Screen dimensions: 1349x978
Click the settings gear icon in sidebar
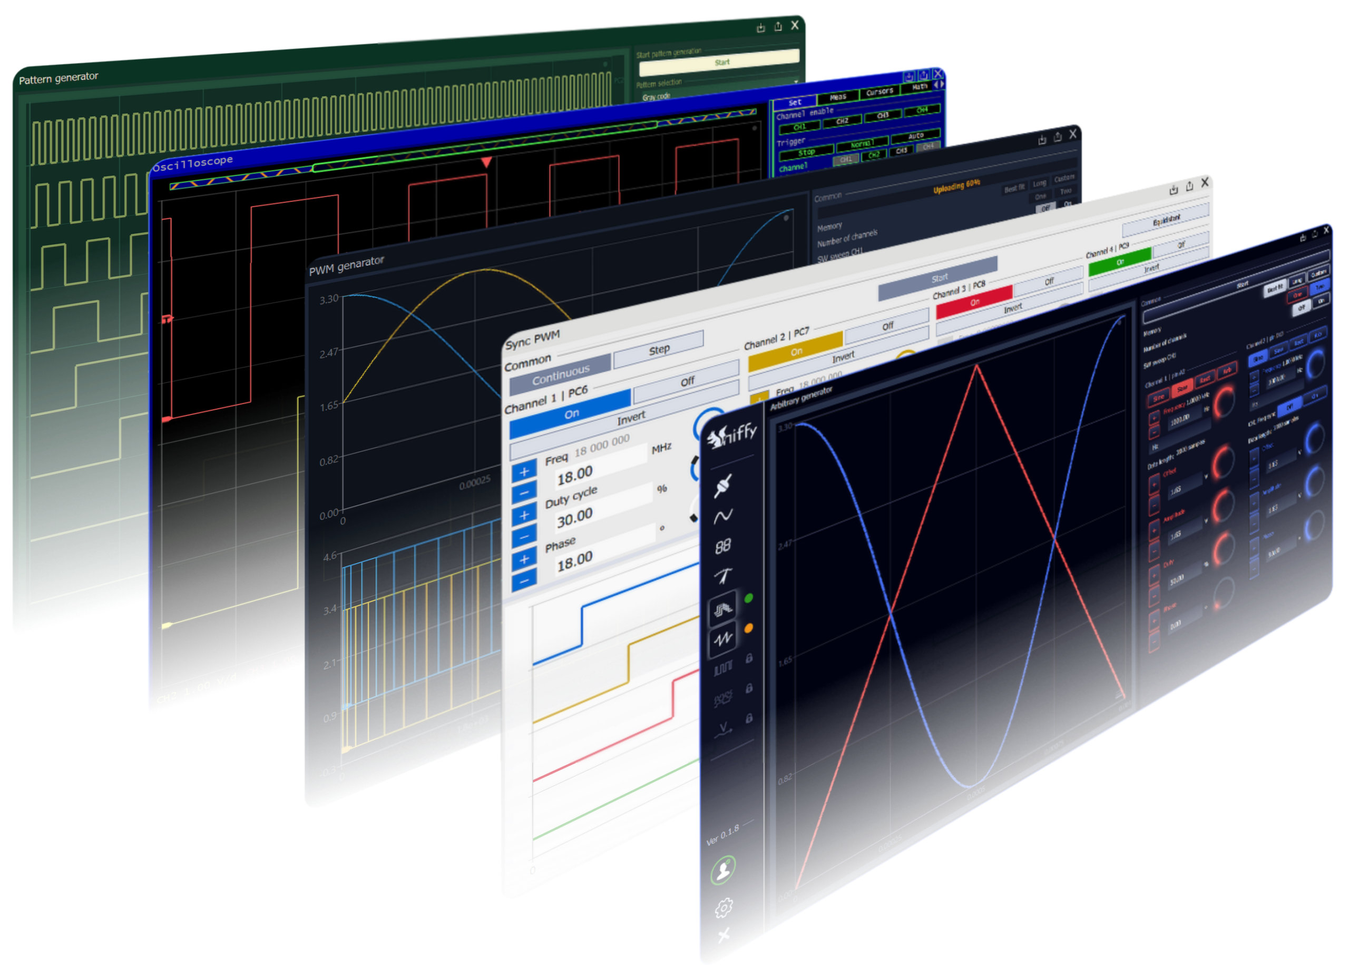[724, 907]
